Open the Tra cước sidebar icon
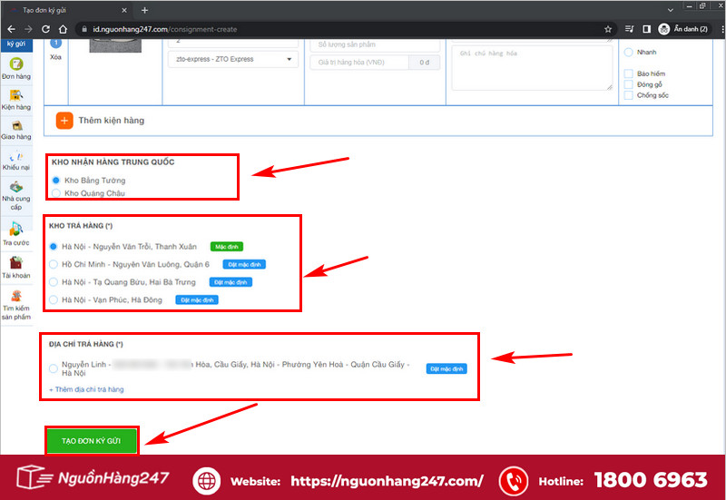This screenshot has height=500, width=726. tap(16, 229)
